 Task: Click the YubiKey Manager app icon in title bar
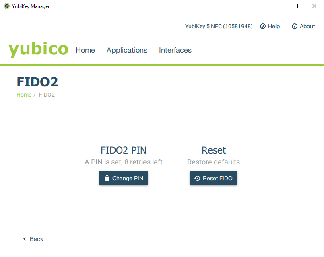[x=7, y=6]
